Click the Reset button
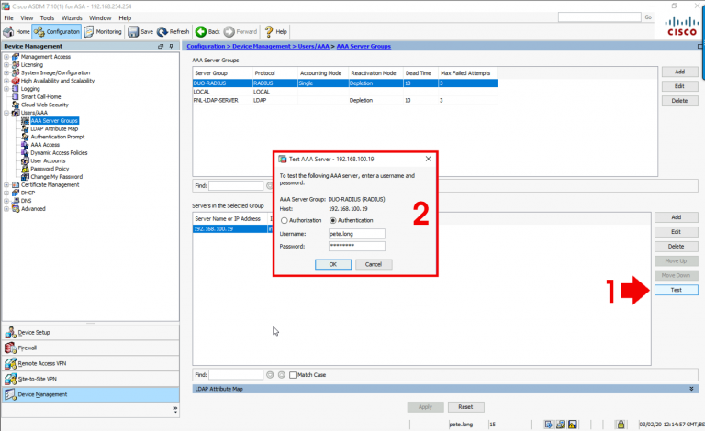This screenshot has width=705, height=431. pos(465,407)
